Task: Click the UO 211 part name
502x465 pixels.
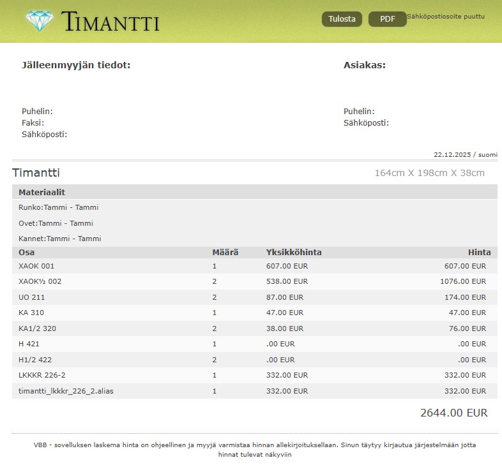Action: click(x=32, y=297)
